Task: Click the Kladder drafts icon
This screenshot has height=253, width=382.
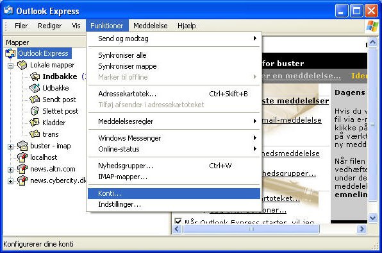Action: tap(35, 123)
